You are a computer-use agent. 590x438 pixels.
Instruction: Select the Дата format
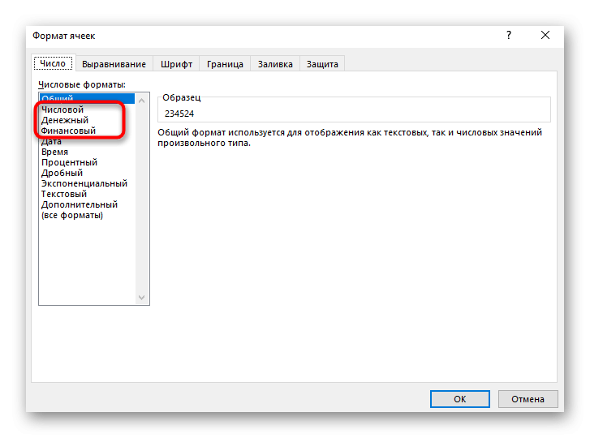point(87,141)
